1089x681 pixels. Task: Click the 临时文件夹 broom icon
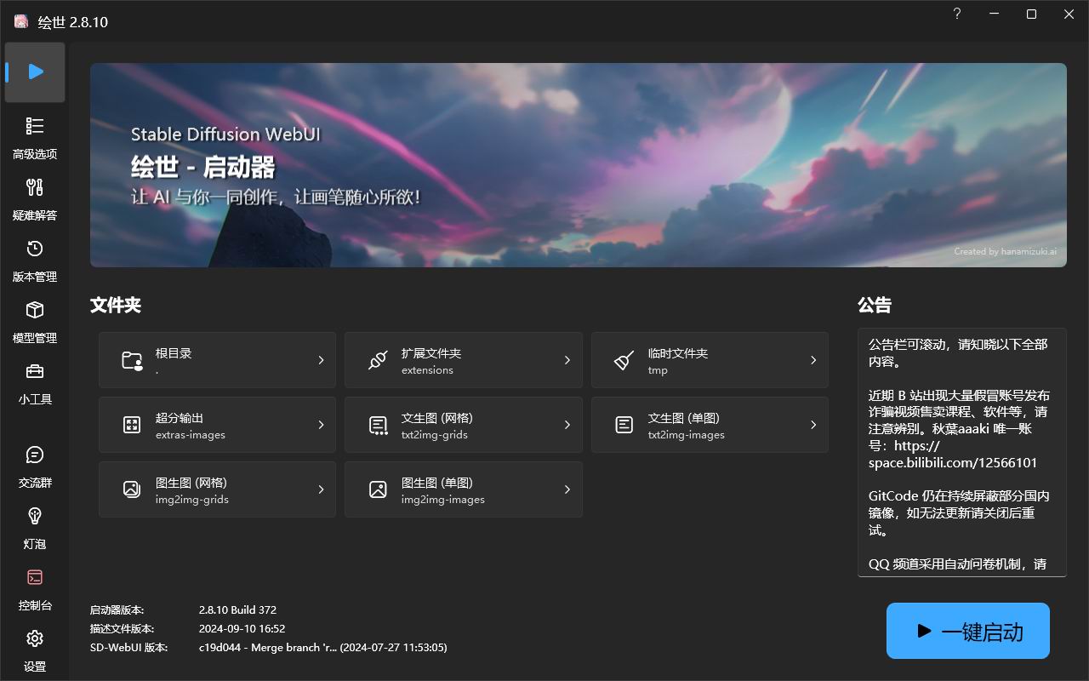624,360
